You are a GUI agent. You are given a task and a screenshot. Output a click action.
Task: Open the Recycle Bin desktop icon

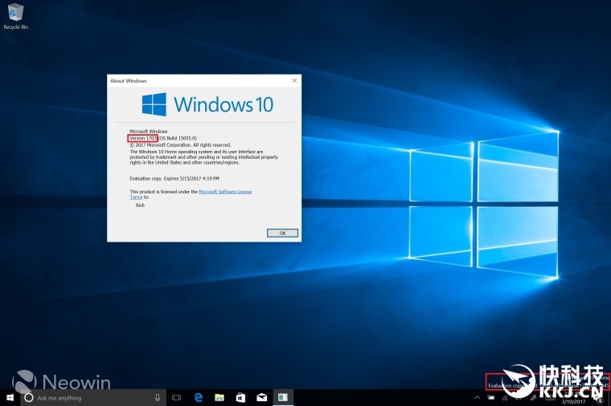(14, 14)
